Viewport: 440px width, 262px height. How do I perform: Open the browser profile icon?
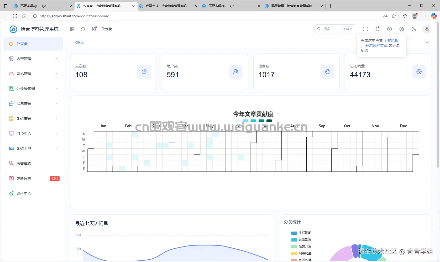(x=415, y=16)
